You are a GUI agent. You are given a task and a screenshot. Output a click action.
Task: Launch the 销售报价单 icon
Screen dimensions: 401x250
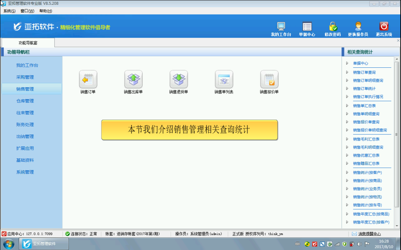[269, 79]
